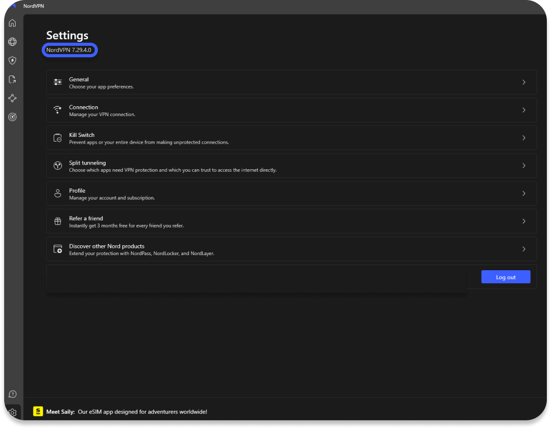Click 'Choose your app preferences.' description
551x429 pixels.
point(101,87)
